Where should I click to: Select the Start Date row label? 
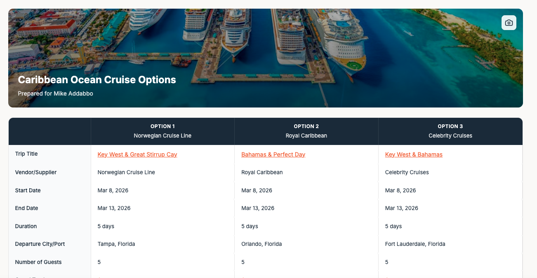pos(28,190)
